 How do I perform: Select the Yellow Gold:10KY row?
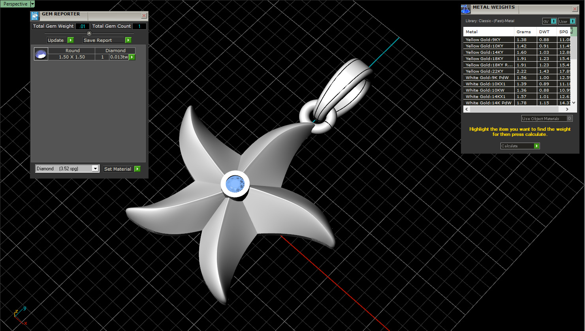coord(517,46)
